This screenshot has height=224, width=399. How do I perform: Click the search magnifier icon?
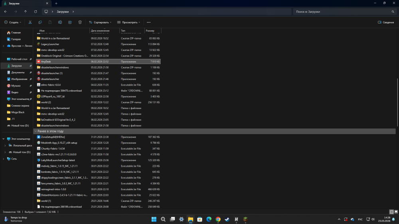[393, 12]
